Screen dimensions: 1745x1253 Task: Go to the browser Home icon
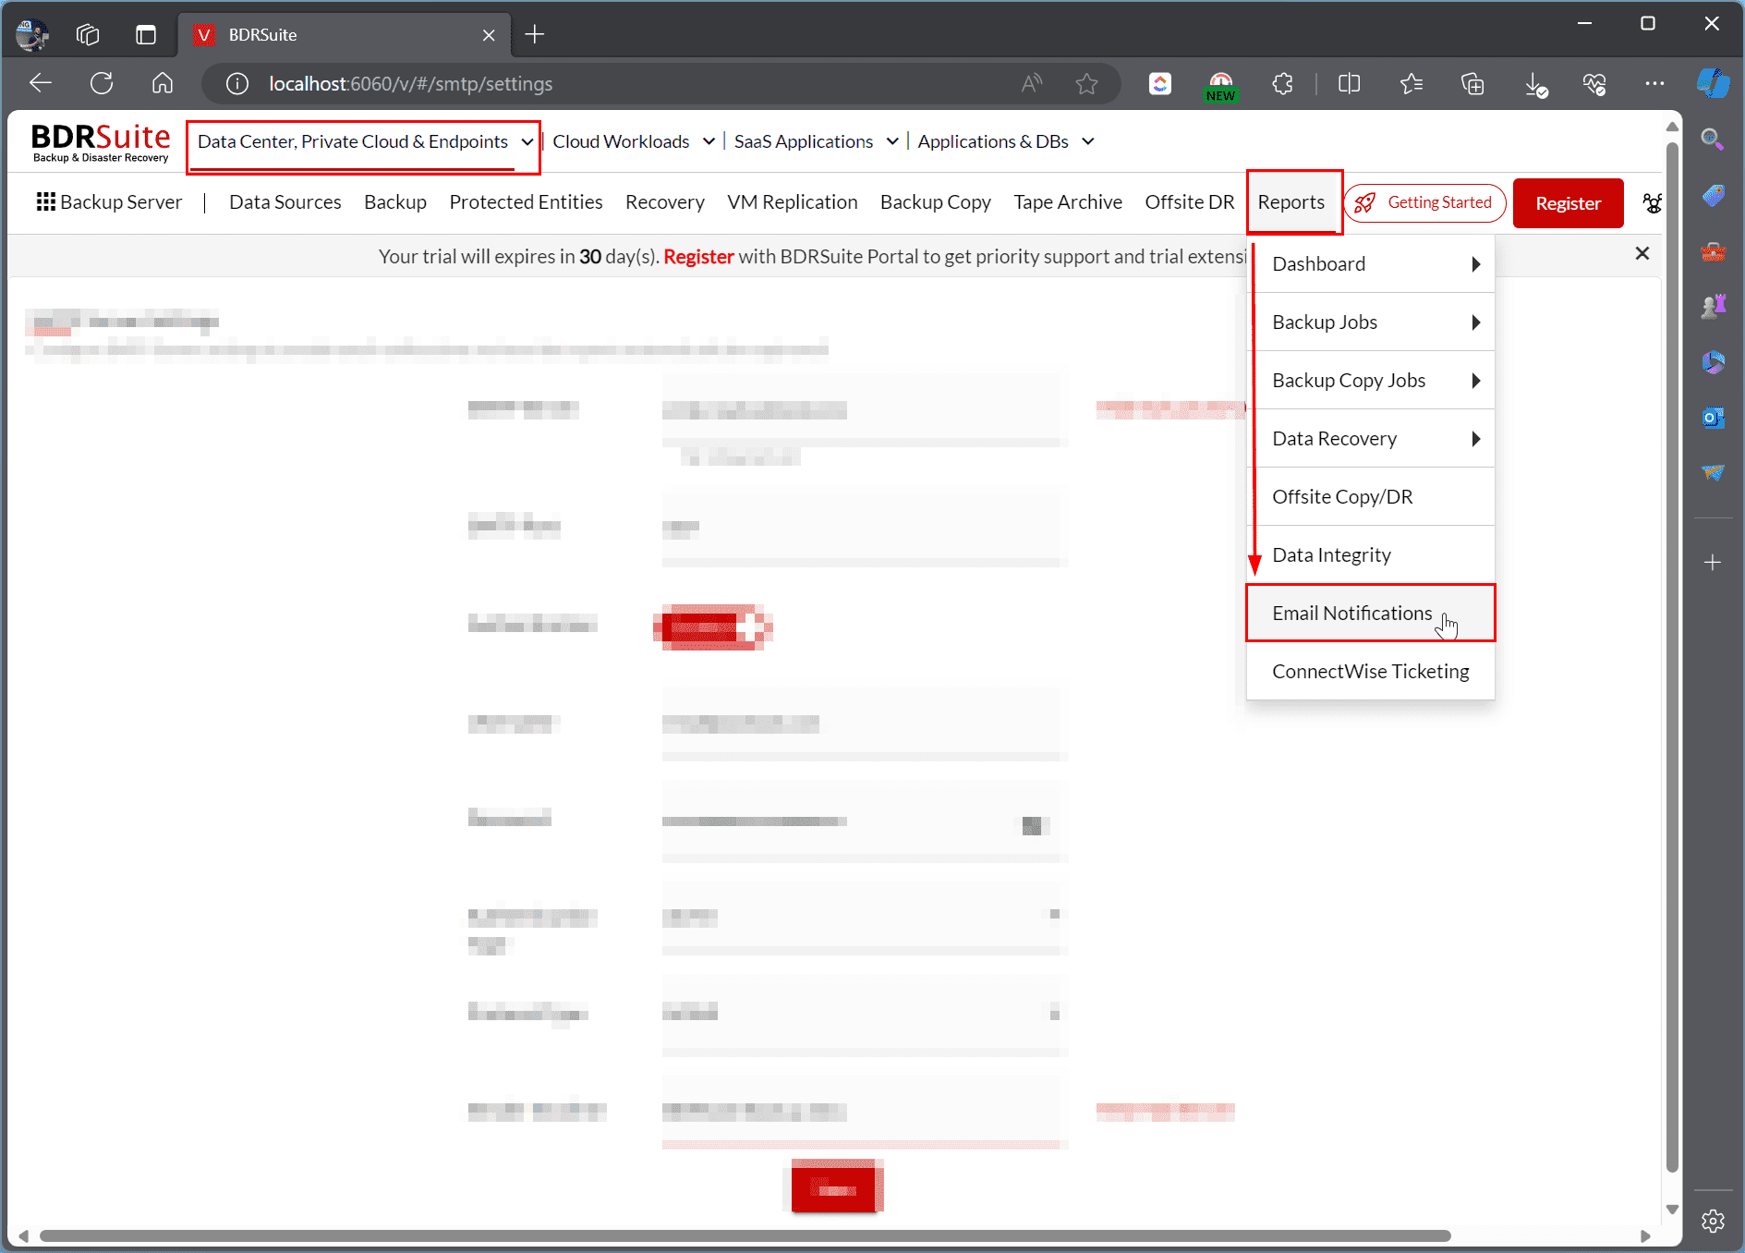[163, 83]
